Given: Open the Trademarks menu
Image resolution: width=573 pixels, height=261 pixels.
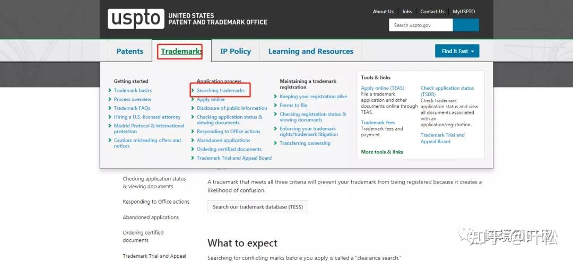Looking at the screenshot, I should [181, 51].
